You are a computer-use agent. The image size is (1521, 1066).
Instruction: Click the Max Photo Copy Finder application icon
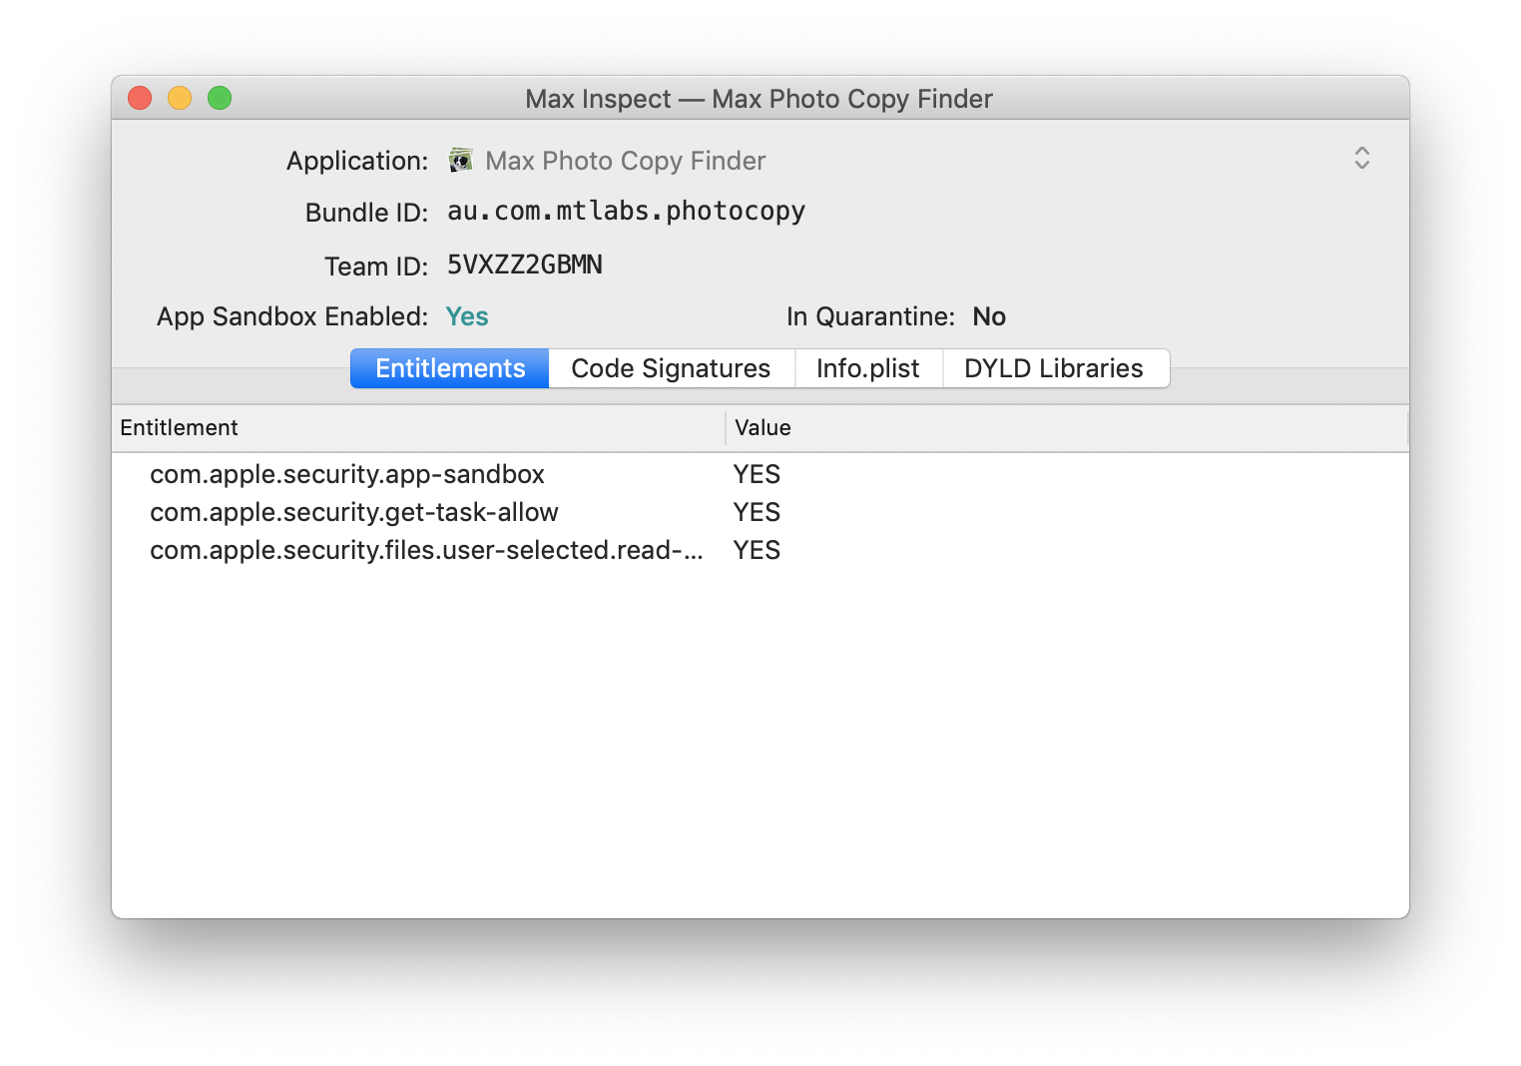pos(460,160)
